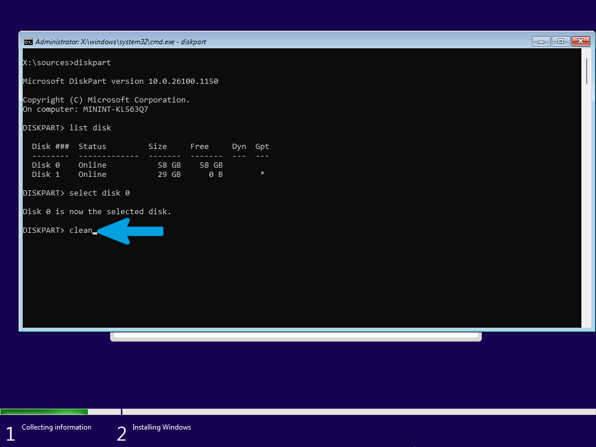Click the "Collecting information" step label
Viewport: 596px width, 447px height.
point(56,427)
